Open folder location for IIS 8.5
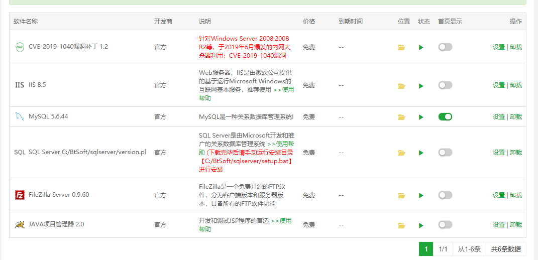538x260 pixels. (401, 86)
